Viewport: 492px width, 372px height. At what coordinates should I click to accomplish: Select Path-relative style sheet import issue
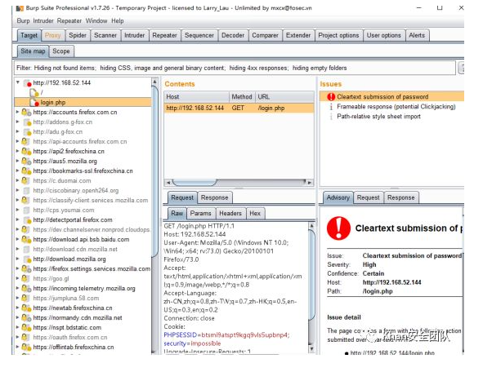pyautogui.click(x=378, y=117)
